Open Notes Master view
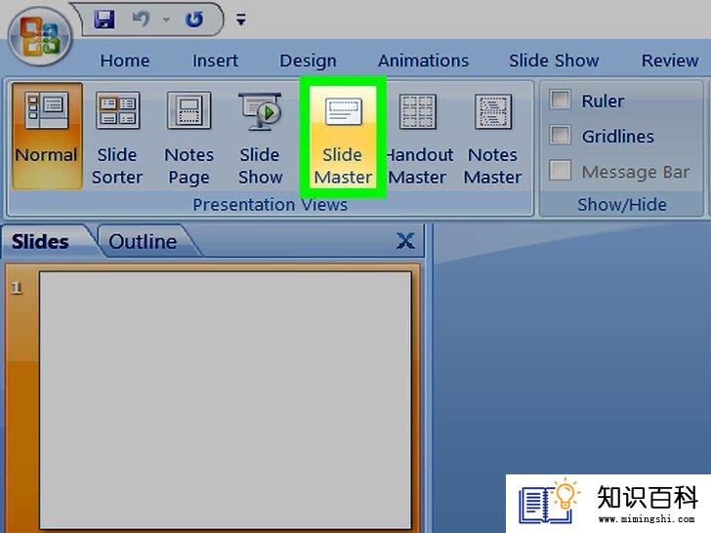 [x=493, y=136]
